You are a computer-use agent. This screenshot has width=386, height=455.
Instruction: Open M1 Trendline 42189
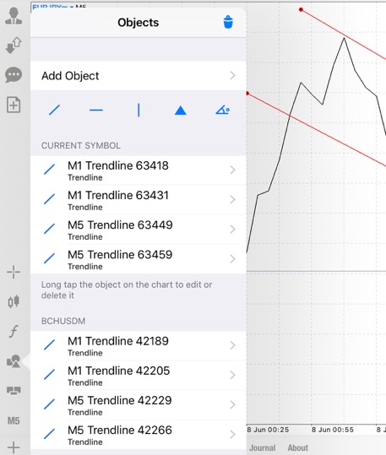139,345
